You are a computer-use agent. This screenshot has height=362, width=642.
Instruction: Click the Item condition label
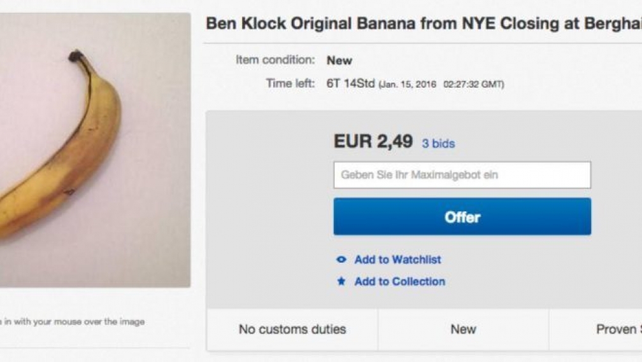coord(275,60)
